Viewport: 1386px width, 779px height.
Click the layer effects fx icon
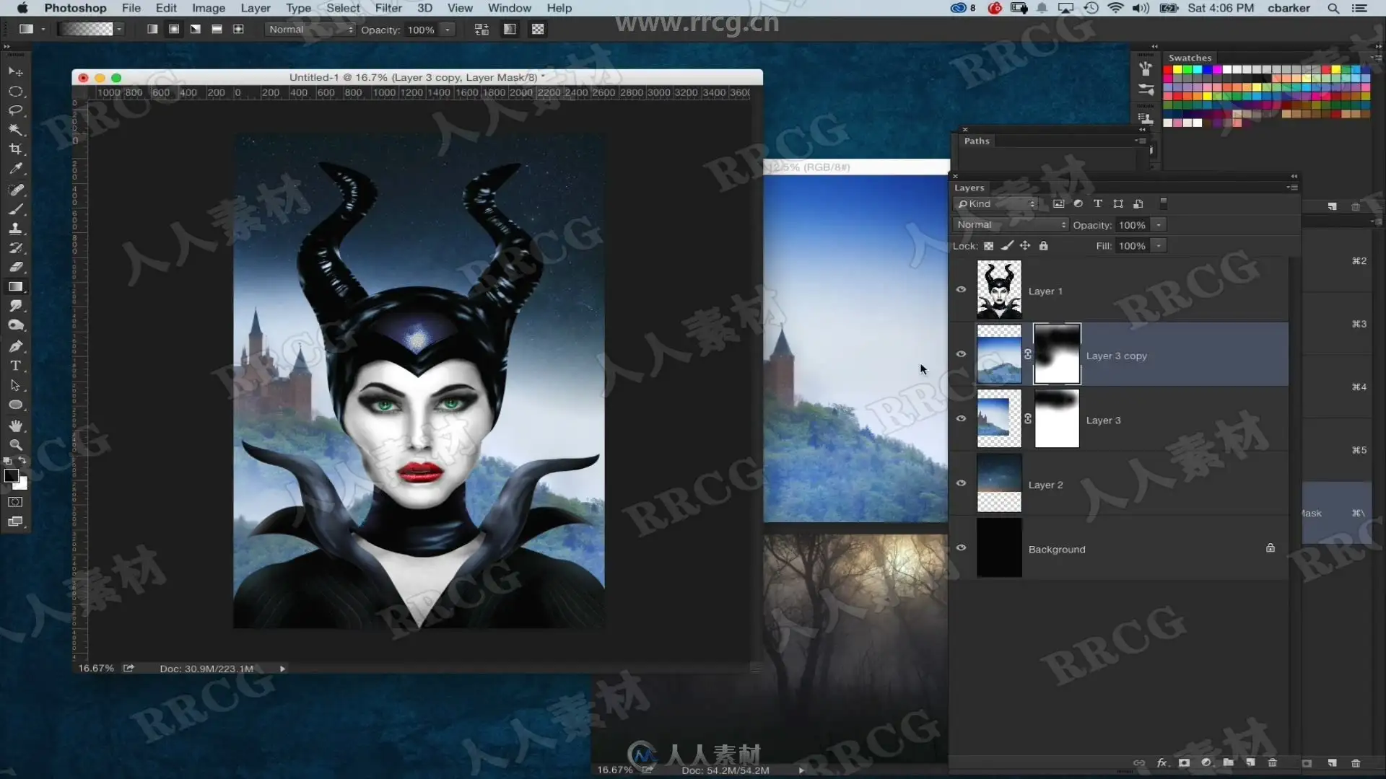tap(1162, 763)
